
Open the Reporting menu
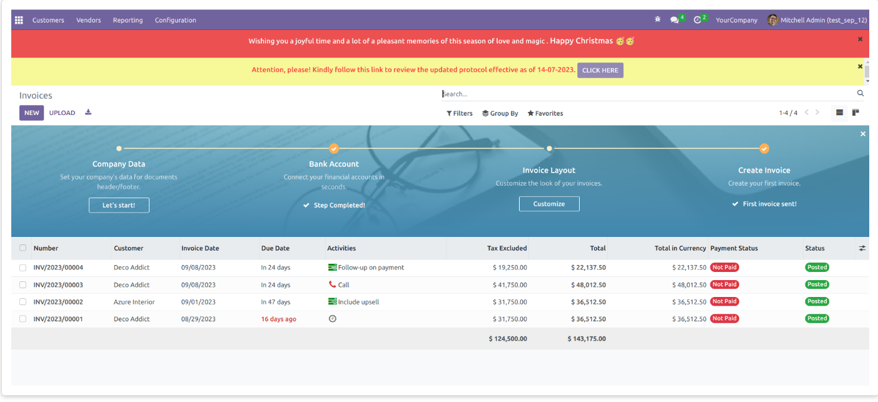pos(128,20)
